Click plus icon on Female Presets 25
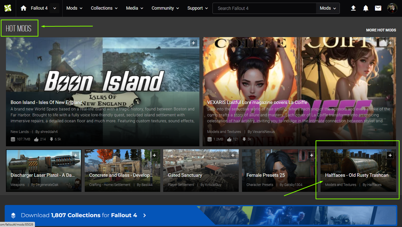The height and width of the screenshot is (227, 402). point(312,155)
